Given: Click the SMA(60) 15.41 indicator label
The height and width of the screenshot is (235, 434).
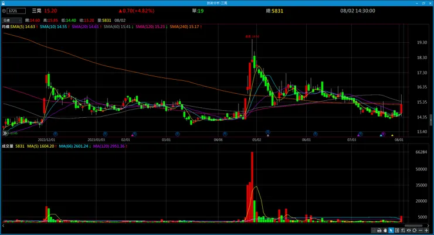Looking at the screenshot, I should (x=118, y=26).
